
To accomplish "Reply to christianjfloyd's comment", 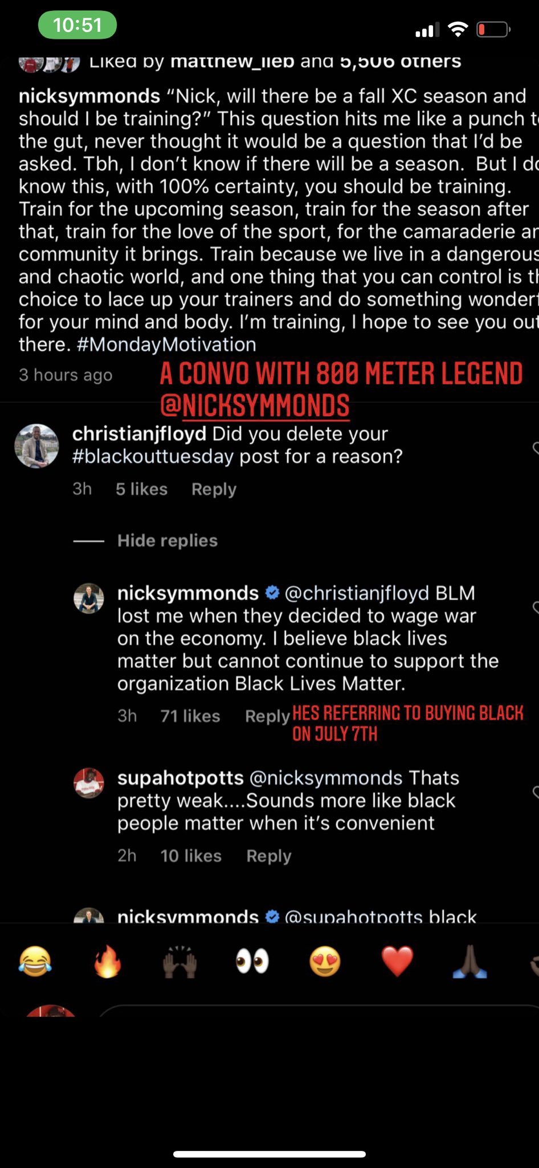I will (214, 489).
